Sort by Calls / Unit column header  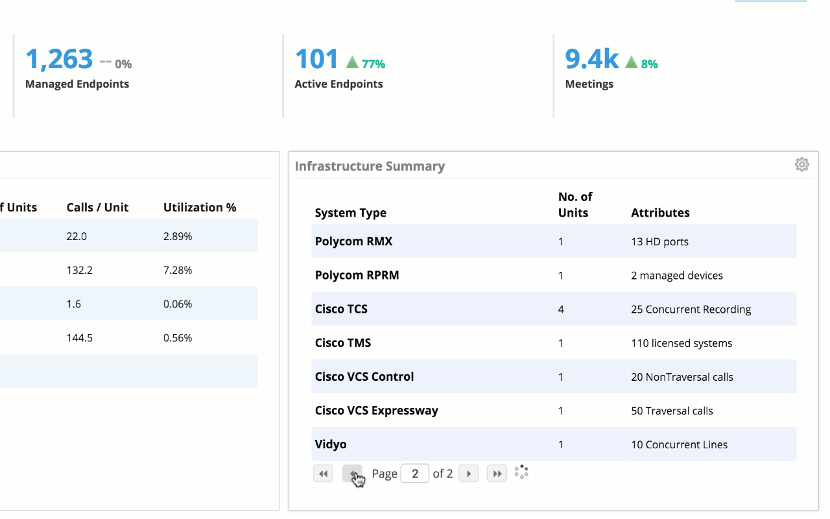pyautogui.click(x=97, y=208)
